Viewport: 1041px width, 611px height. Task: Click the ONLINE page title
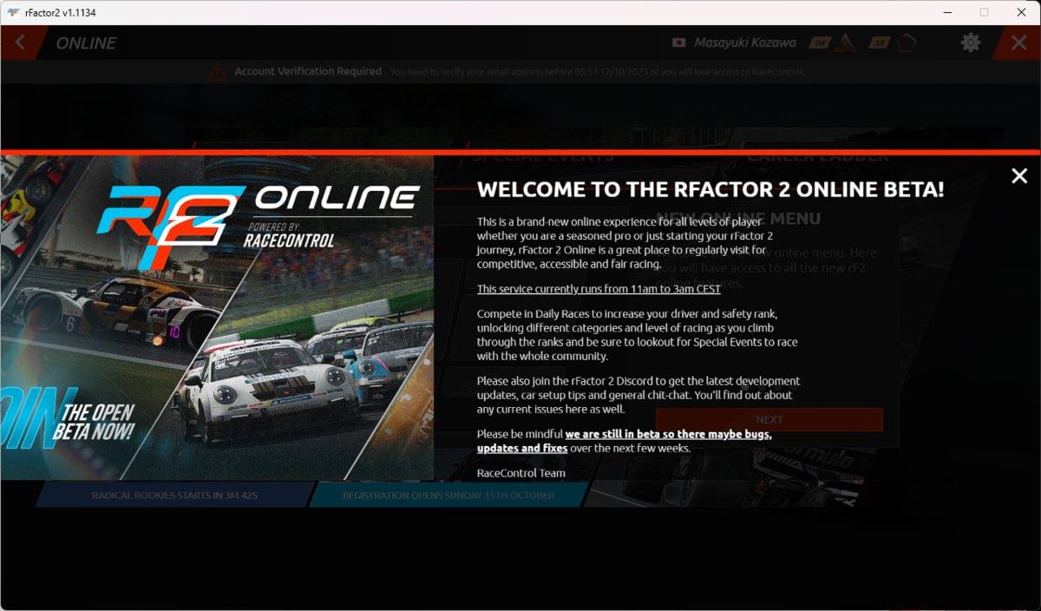click(x=86, y=43)
